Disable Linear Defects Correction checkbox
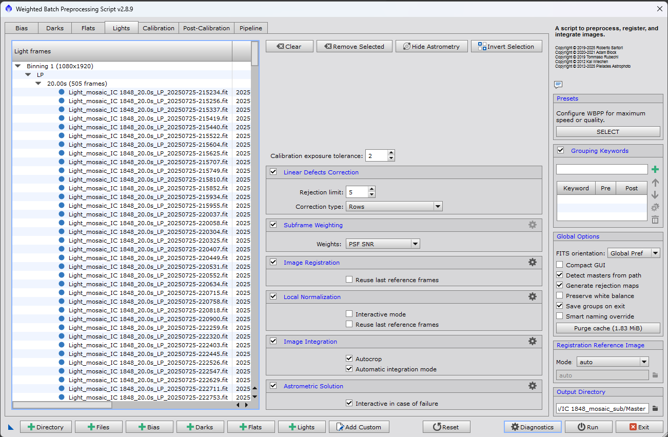Screen dimensions: 668x437 273,172
